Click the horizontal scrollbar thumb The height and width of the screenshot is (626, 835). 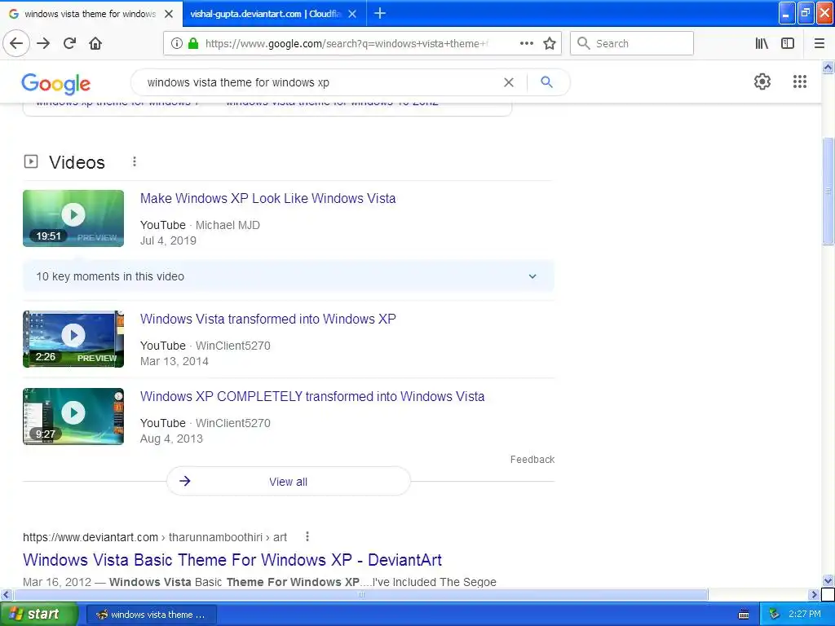(x=360, y=594)
